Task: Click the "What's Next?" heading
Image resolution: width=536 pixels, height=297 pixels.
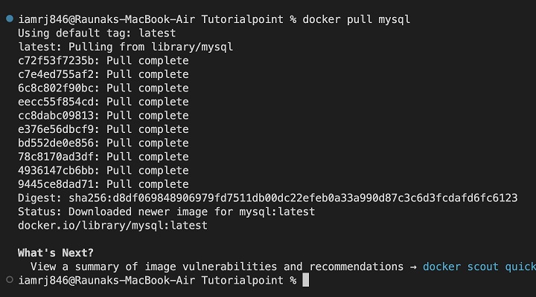Action: click(x=56, y=253)
